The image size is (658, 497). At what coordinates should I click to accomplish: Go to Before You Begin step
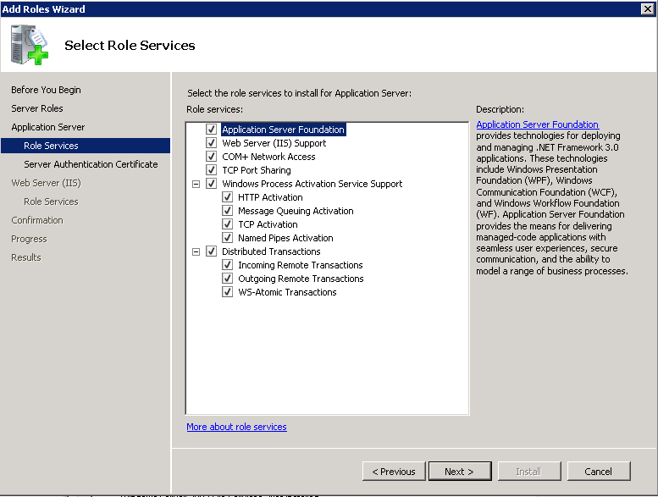click(x=47, y=90)
